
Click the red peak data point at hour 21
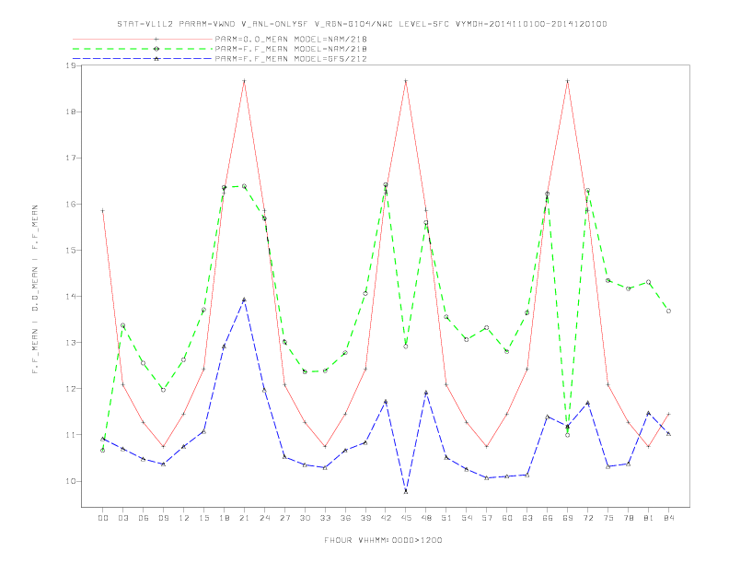[x=244, y=81]
